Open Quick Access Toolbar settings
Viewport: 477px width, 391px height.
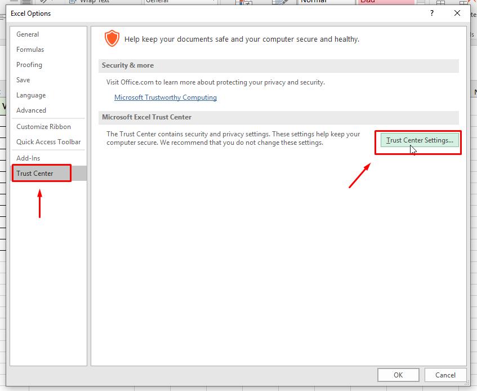point(49,141)
